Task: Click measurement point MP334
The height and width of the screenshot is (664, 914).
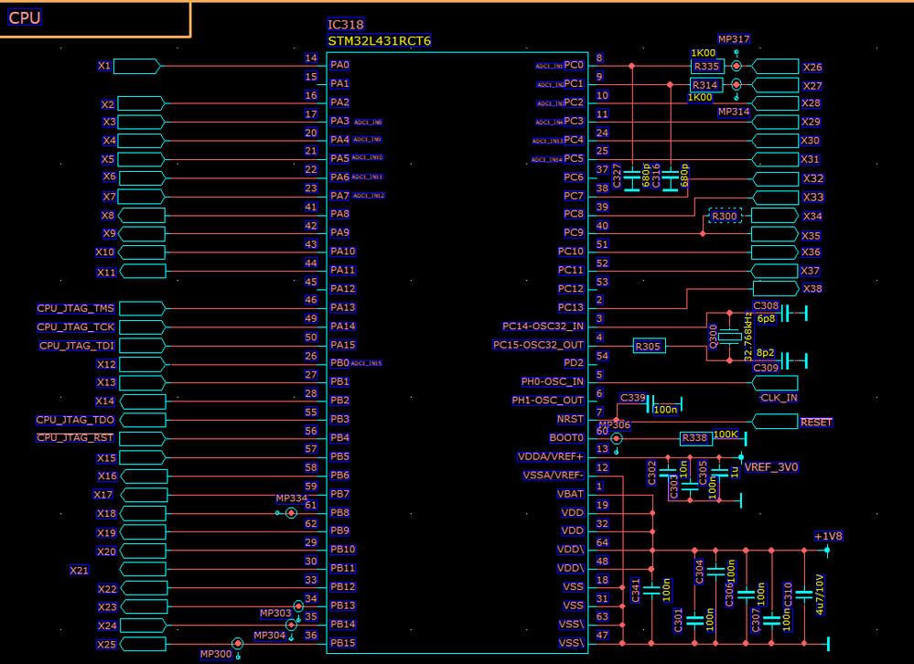Action: tap(291, 513)
